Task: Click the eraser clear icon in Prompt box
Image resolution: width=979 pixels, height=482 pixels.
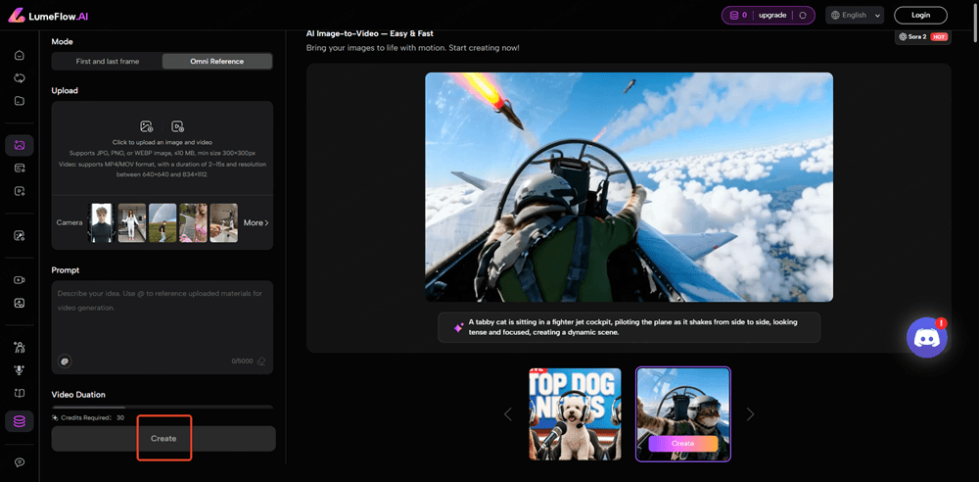Action: click(x=260, y=361)
